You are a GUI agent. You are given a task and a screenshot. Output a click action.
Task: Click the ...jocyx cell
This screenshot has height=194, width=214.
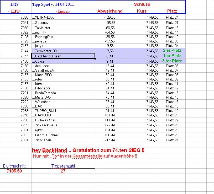pyautogui.click(x=63, y=46)
